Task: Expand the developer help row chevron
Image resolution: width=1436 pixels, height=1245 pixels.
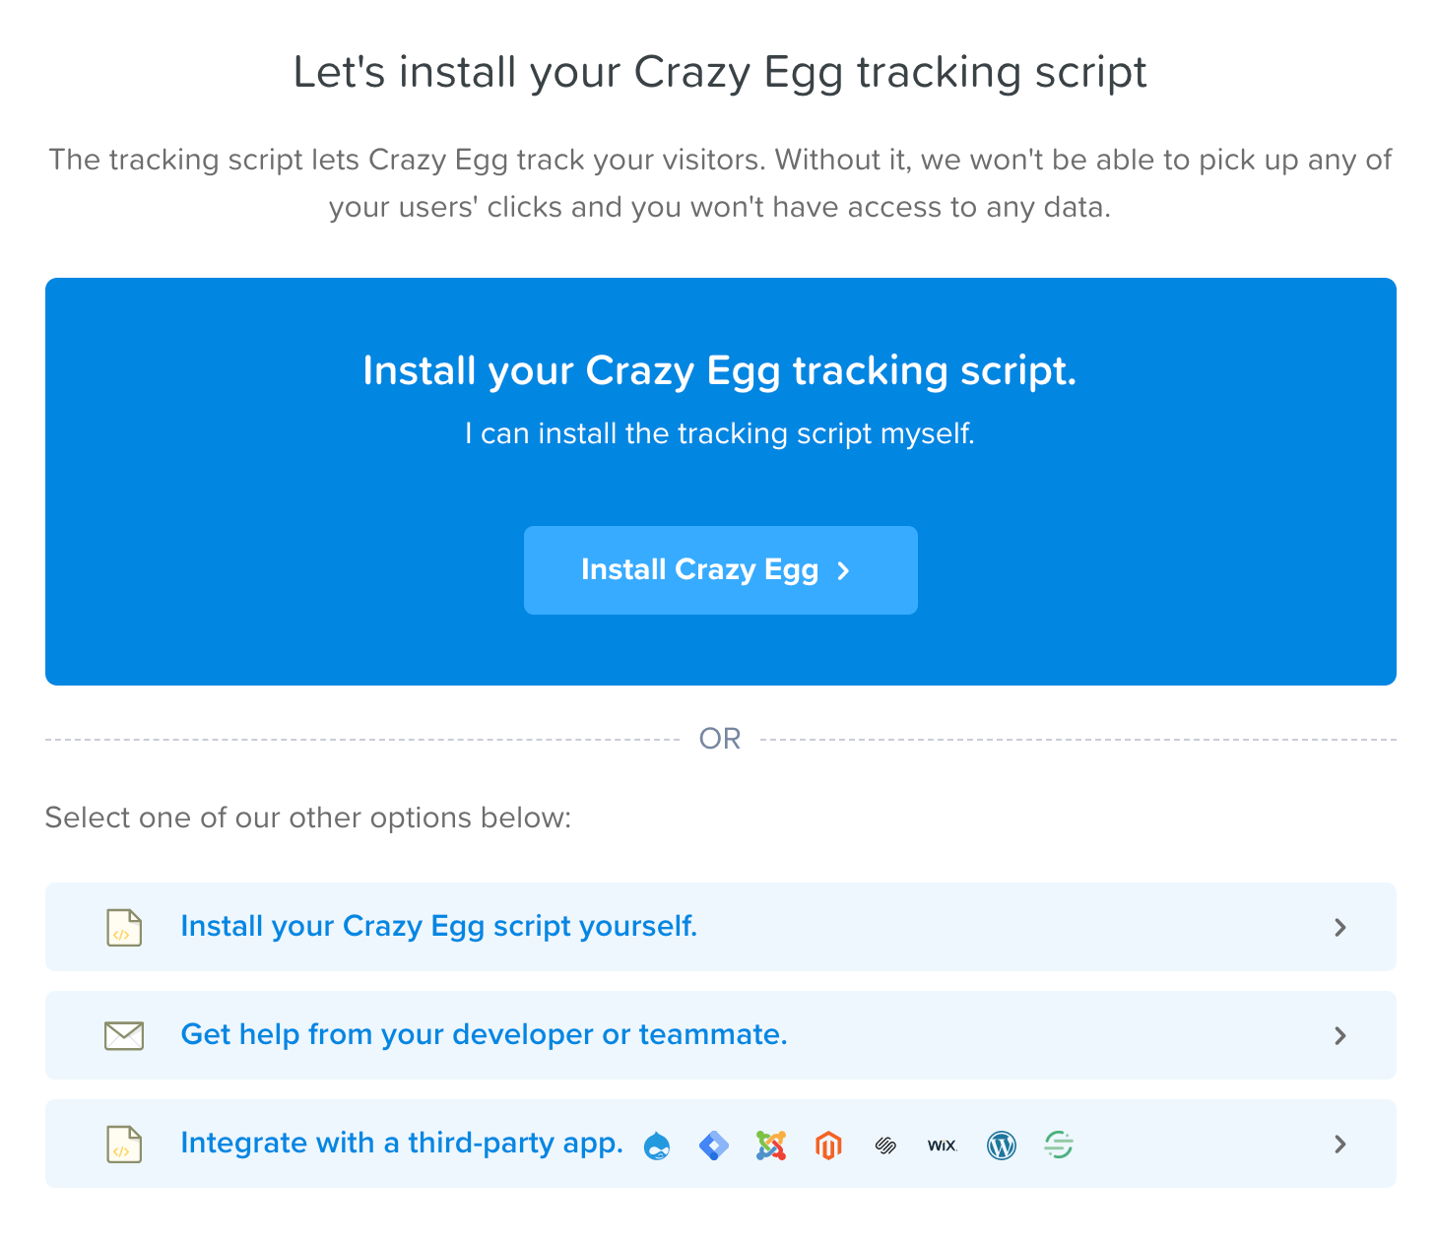Action: (x=1339, y=1035)
